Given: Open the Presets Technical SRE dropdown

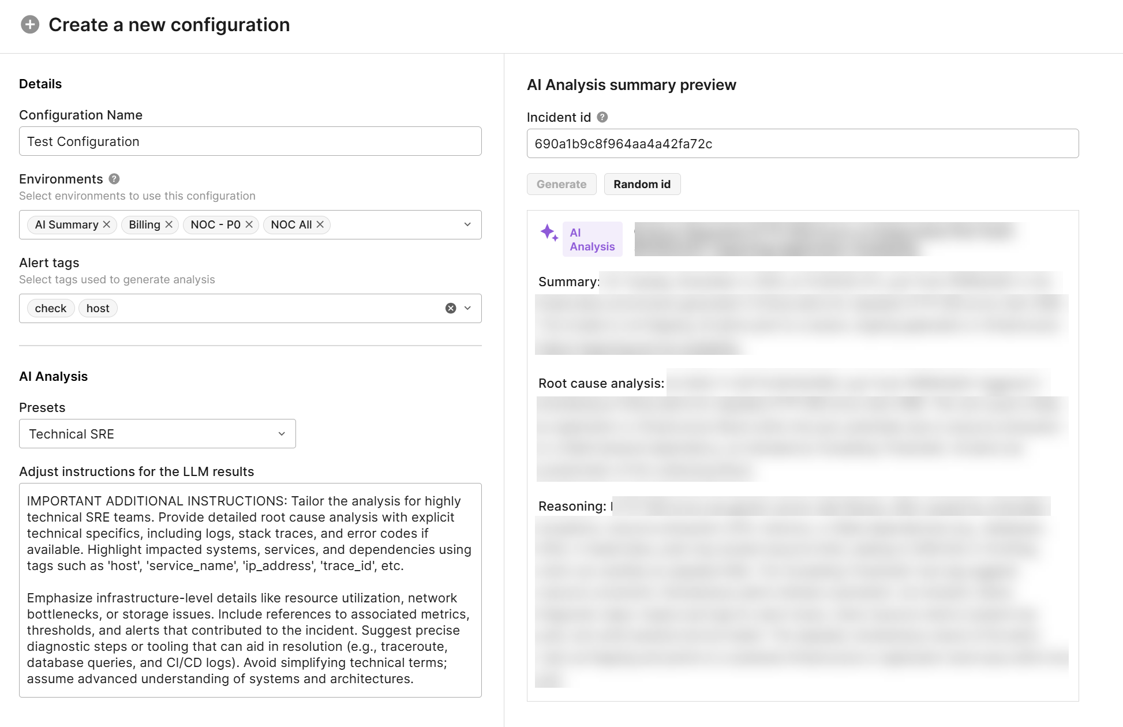Looking at the screenshot, I should [x=158, y=434].
